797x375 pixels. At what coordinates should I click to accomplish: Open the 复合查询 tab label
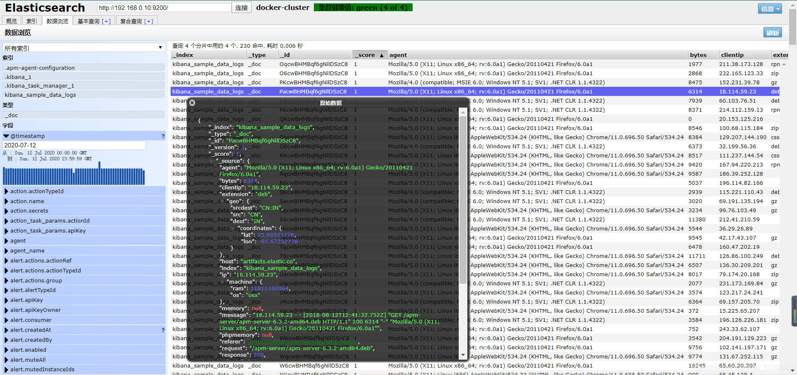click(x=131, y=21)
